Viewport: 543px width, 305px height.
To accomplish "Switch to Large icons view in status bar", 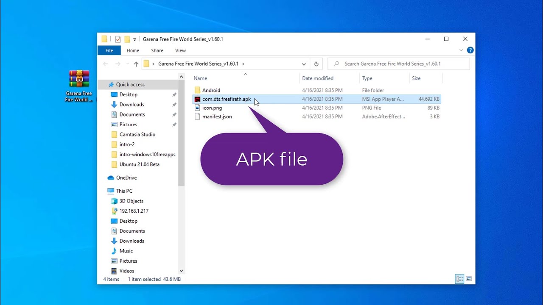I will pyautogui.click(x=468, y=279).
